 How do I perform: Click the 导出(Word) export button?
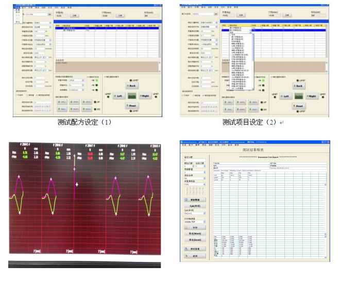194,234
